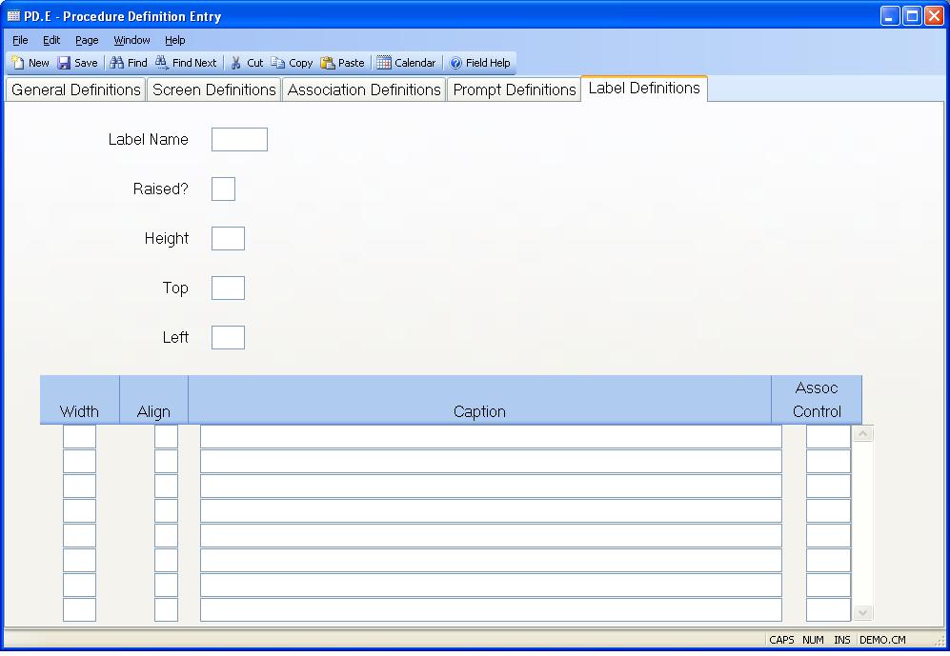This screenshot has height=656, width=950.
Task: Open the Edit menu
Action: tap(51, 40)
